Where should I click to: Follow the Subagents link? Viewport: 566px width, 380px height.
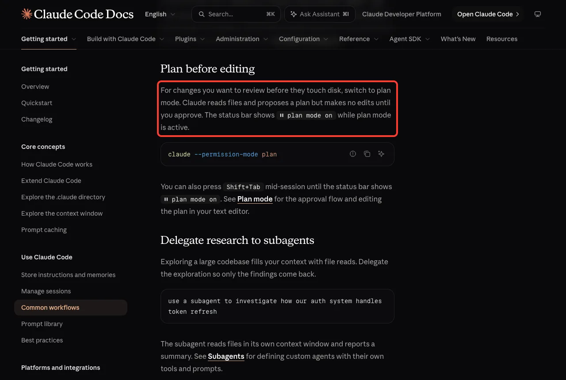pos(226,356)
